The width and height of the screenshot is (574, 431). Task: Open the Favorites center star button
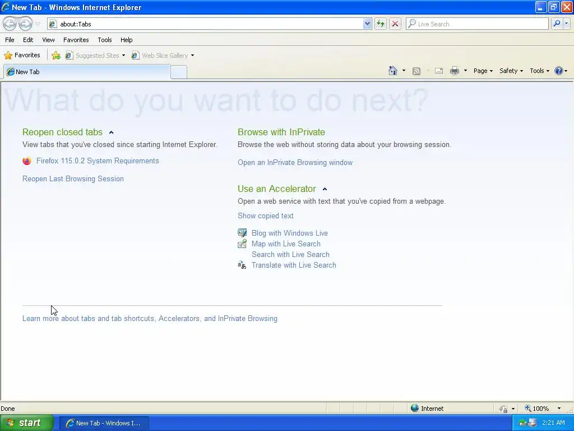pos(22,55)
